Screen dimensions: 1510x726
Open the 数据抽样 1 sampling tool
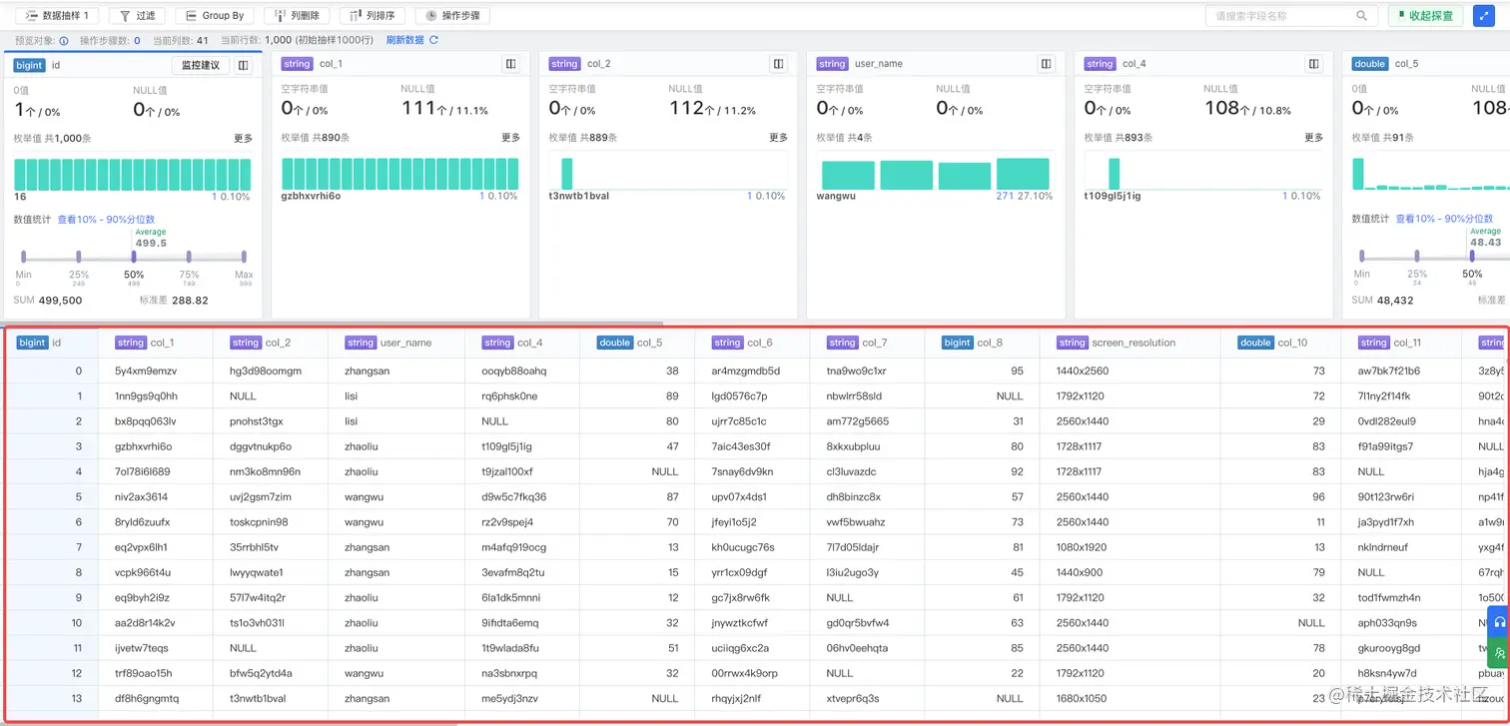point(56,16)
